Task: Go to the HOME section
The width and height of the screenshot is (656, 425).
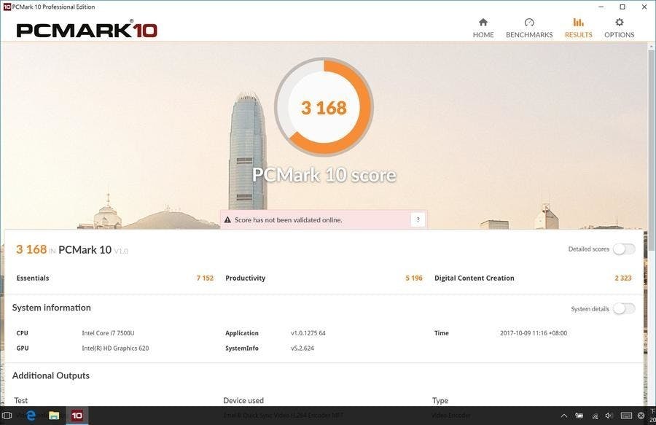Action: pos(483,28)
